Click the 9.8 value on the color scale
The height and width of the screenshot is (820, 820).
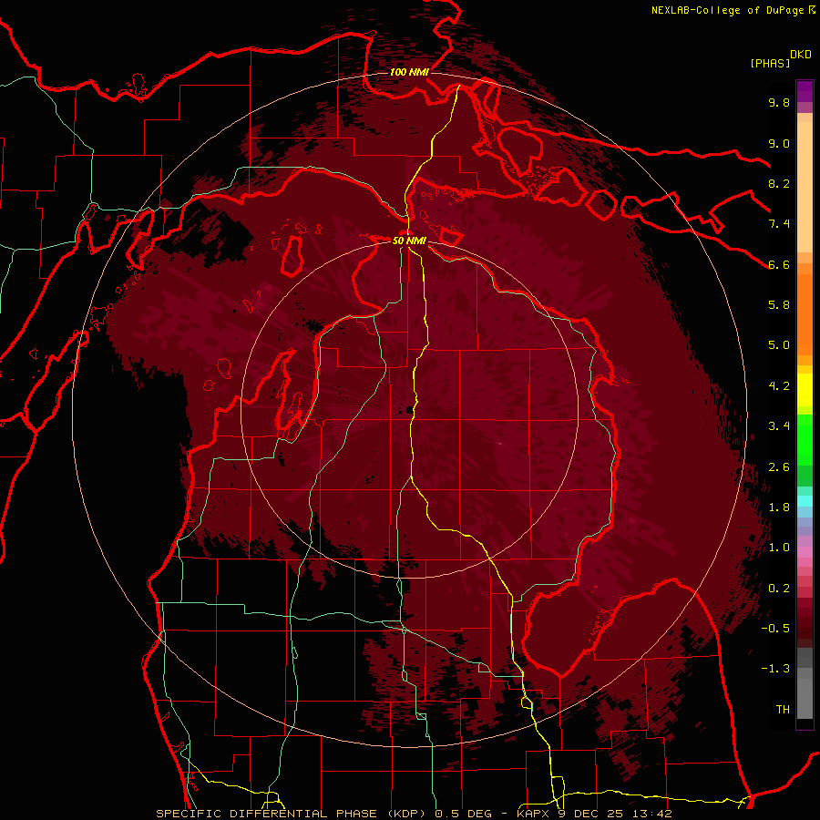pos(779,102)
